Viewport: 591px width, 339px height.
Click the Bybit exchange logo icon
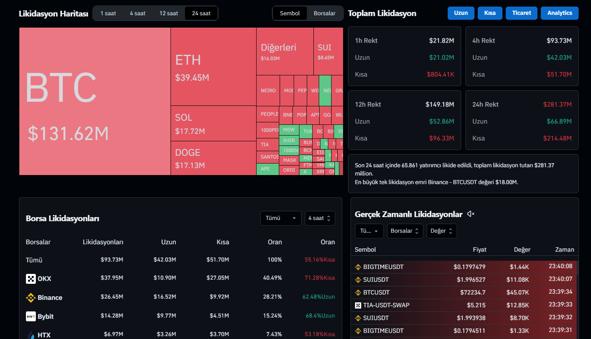pos(31,316)
